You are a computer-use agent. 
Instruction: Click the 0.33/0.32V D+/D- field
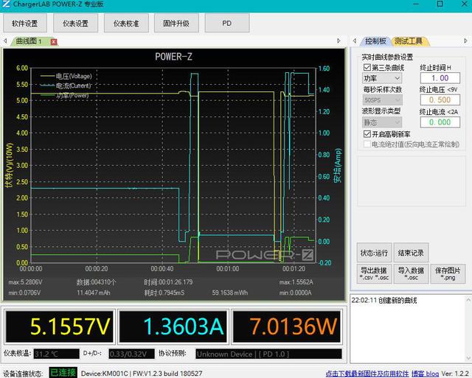(131, 354)
